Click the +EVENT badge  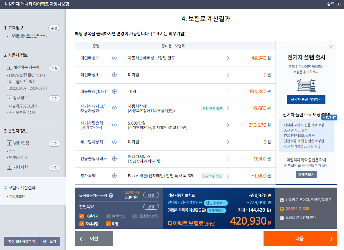(329, 118)
